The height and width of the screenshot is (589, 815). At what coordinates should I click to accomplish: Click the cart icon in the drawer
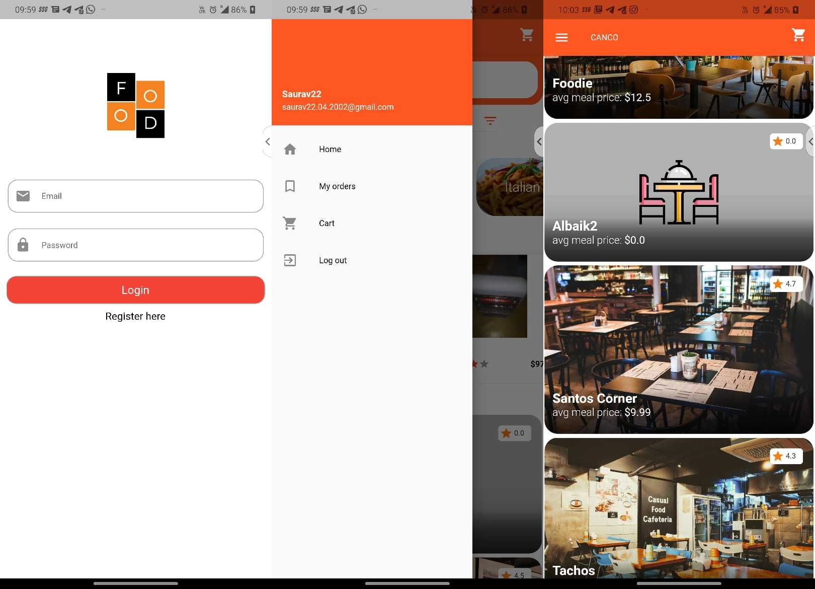(290, 224)
